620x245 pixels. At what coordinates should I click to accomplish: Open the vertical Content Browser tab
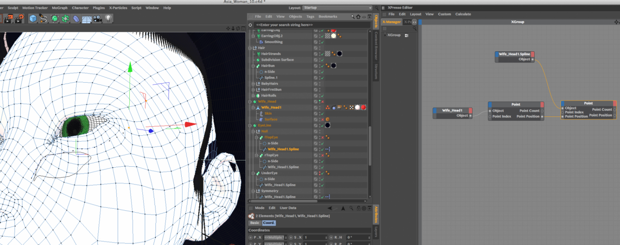[x=376, y=46]
